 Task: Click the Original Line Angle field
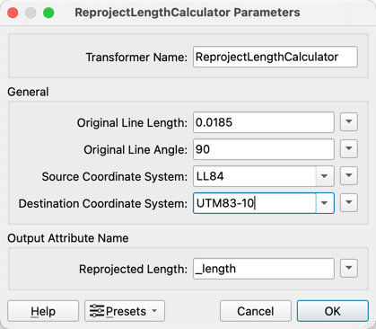(264, 149)
